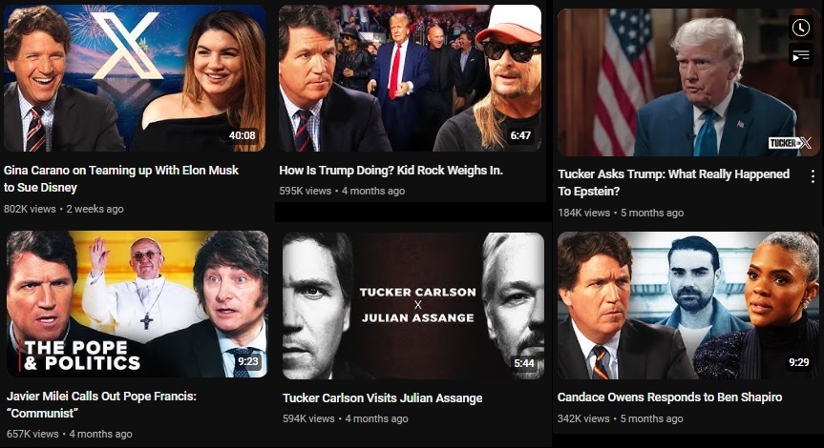Click title 'How Is Trump Doing? Kid Rock Weighs In.'
The width and height of the screenshot is (824, 448).
pos(391,170)
